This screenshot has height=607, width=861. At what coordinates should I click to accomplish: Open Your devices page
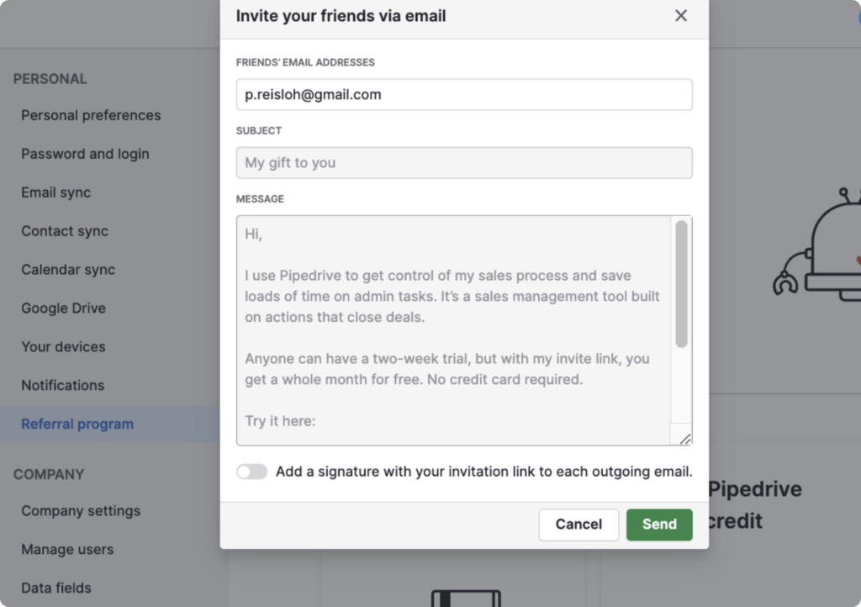[63, 347]
